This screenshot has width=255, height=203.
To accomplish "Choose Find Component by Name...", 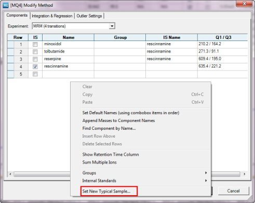I will (x=141, y=128).
